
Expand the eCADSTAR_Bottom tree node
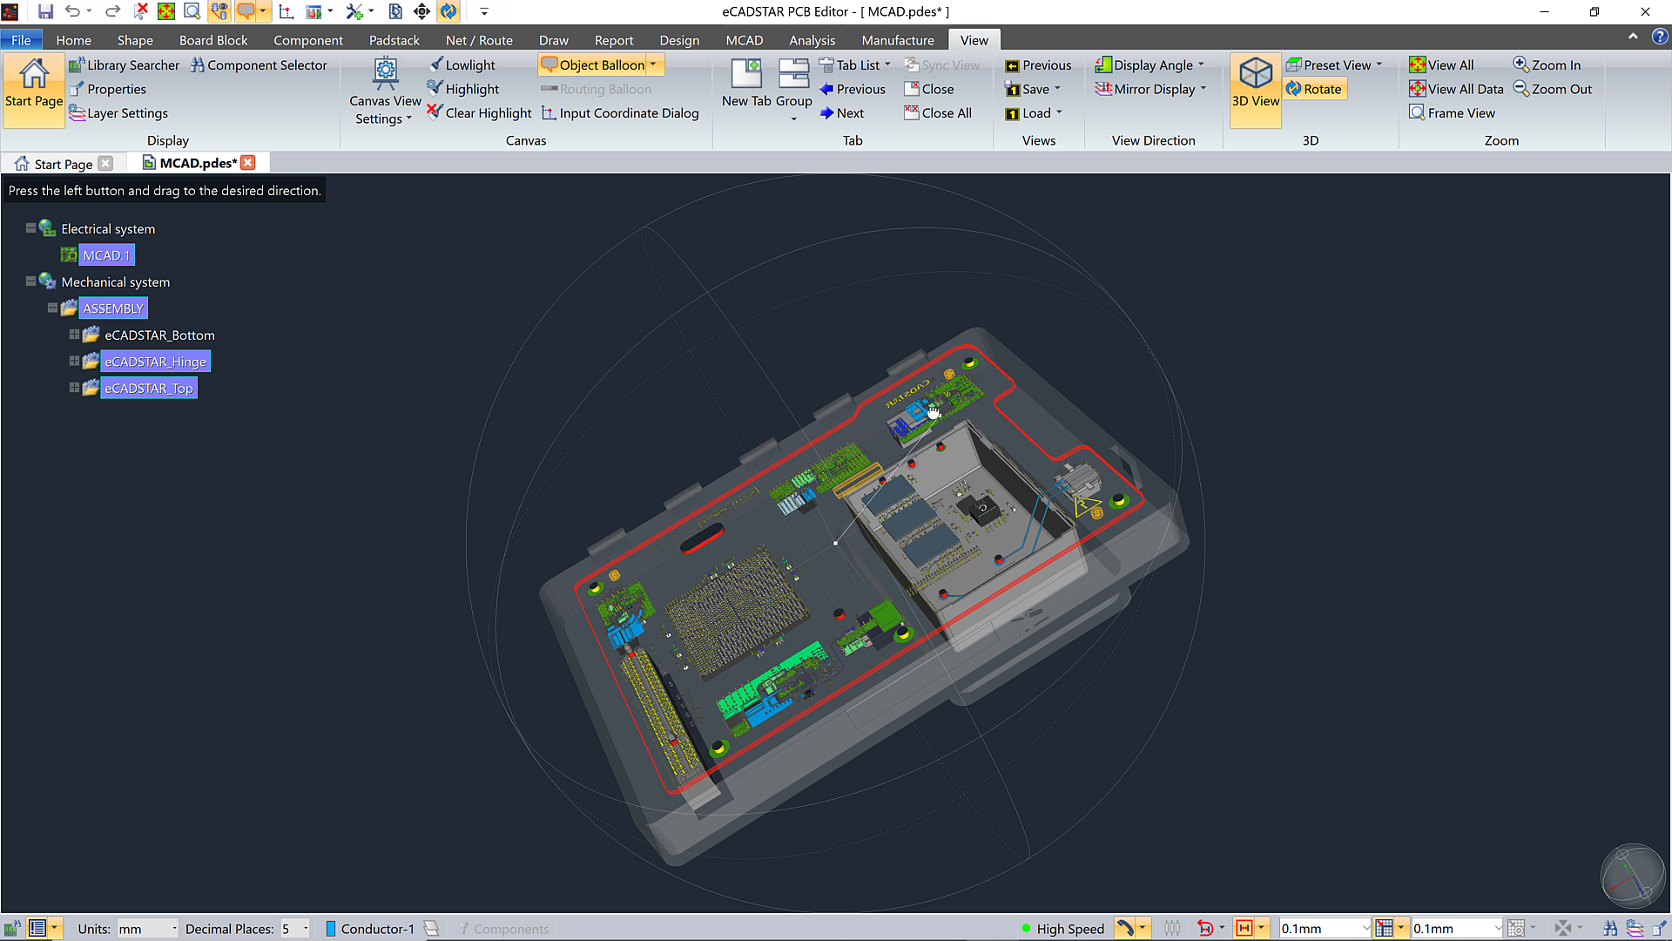click(74, 335)
